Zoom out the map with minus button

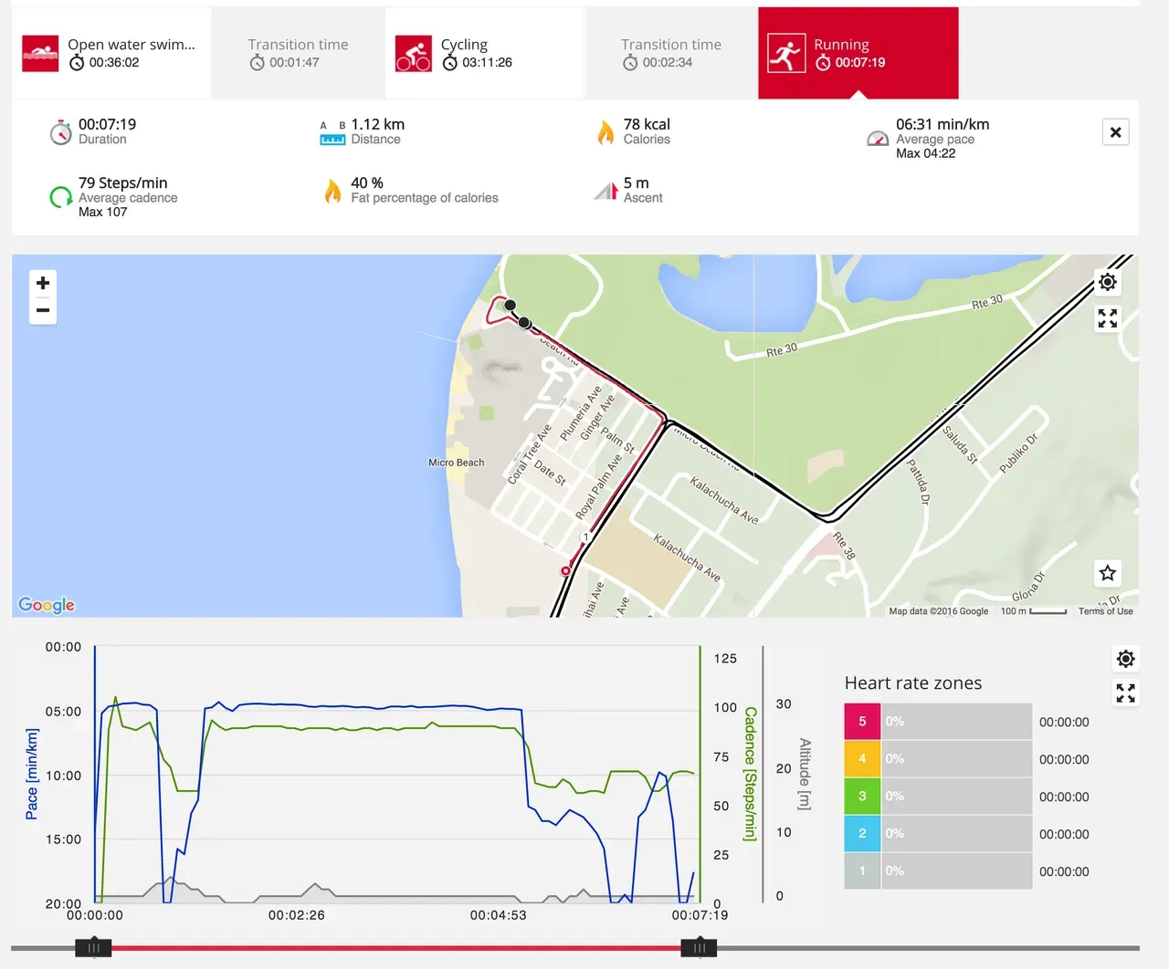coord(43,310)
